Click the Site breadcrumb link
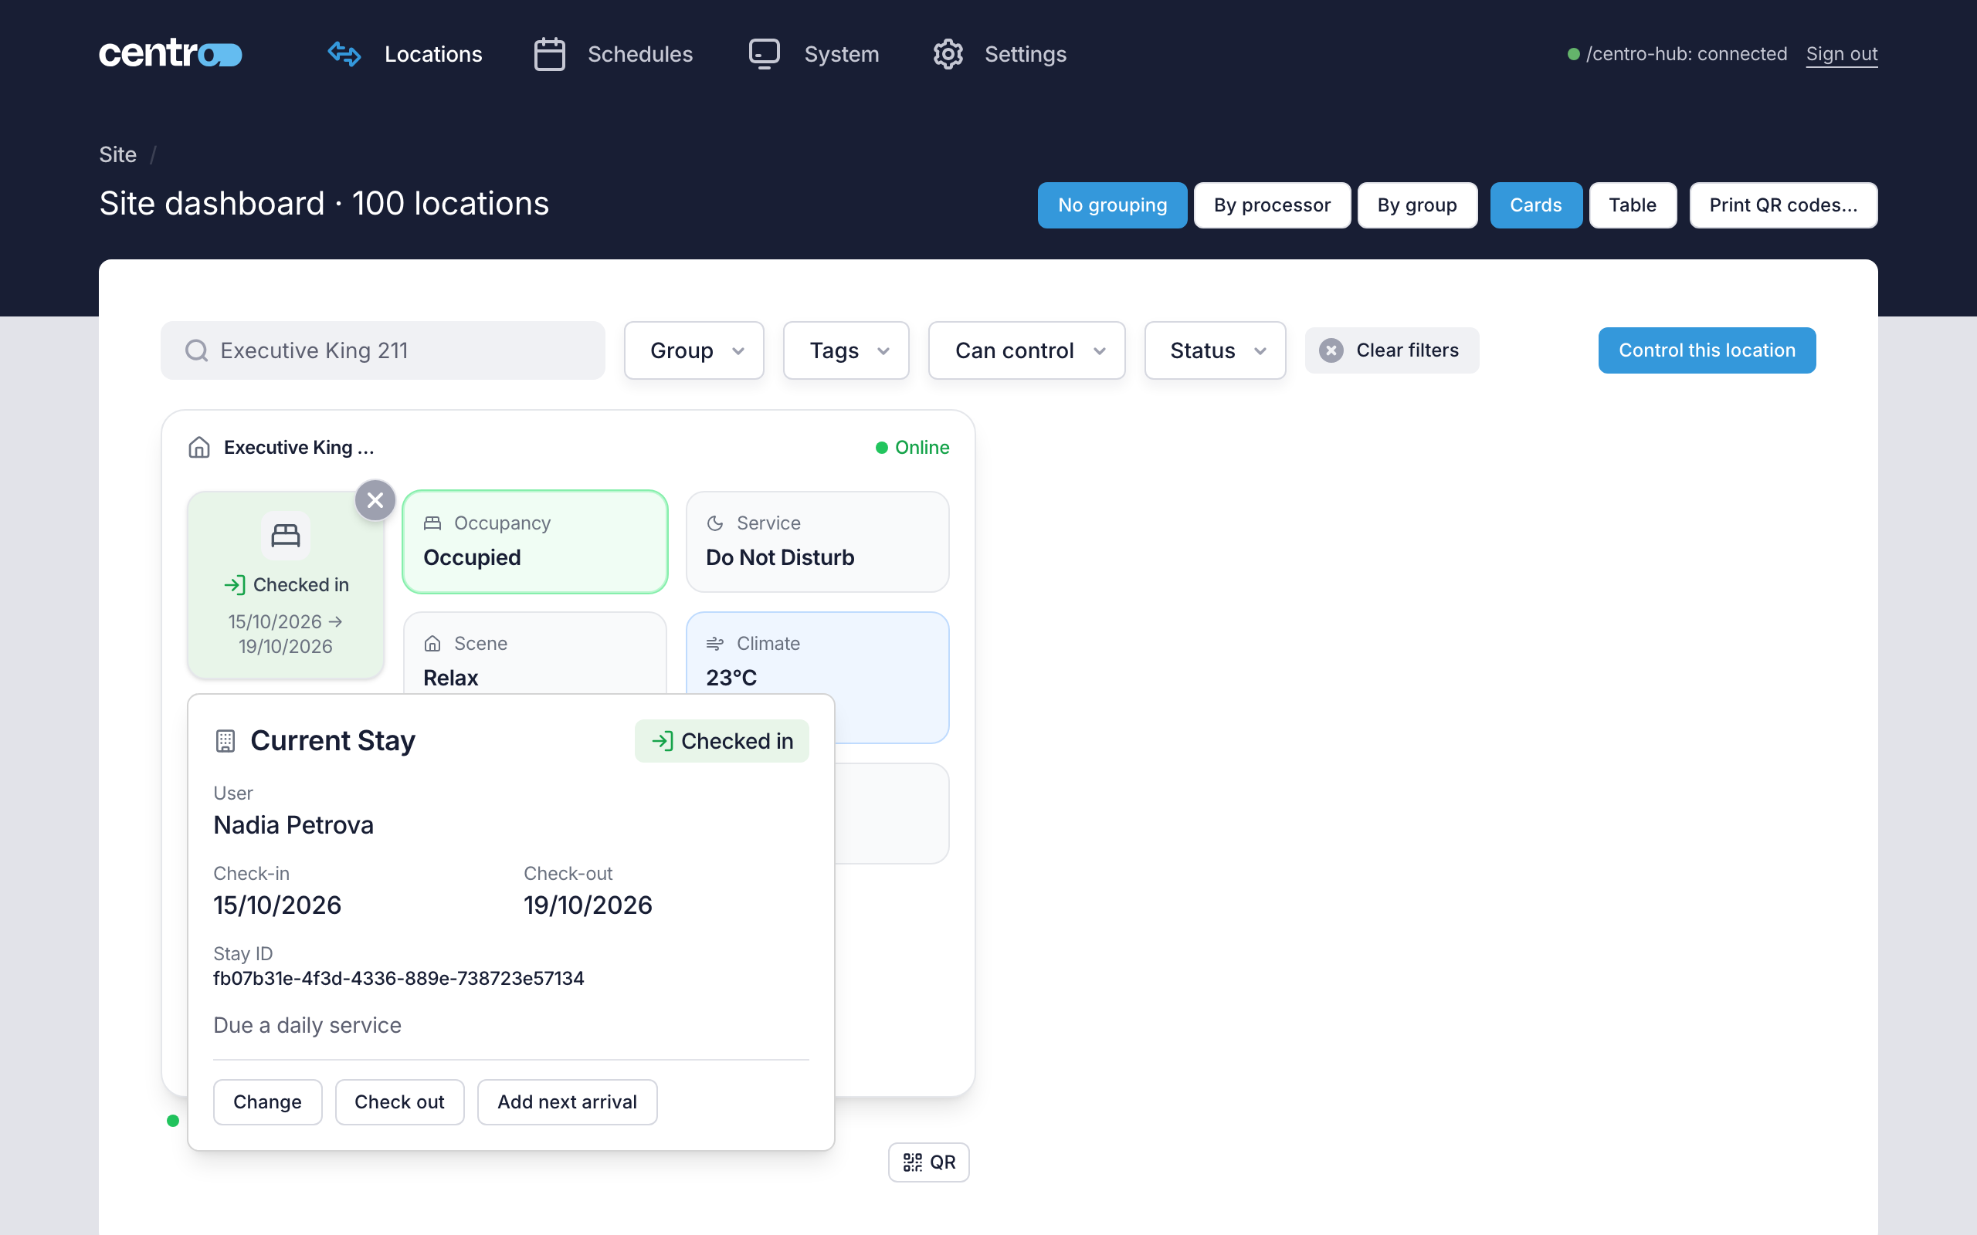 tap(117, 154)
